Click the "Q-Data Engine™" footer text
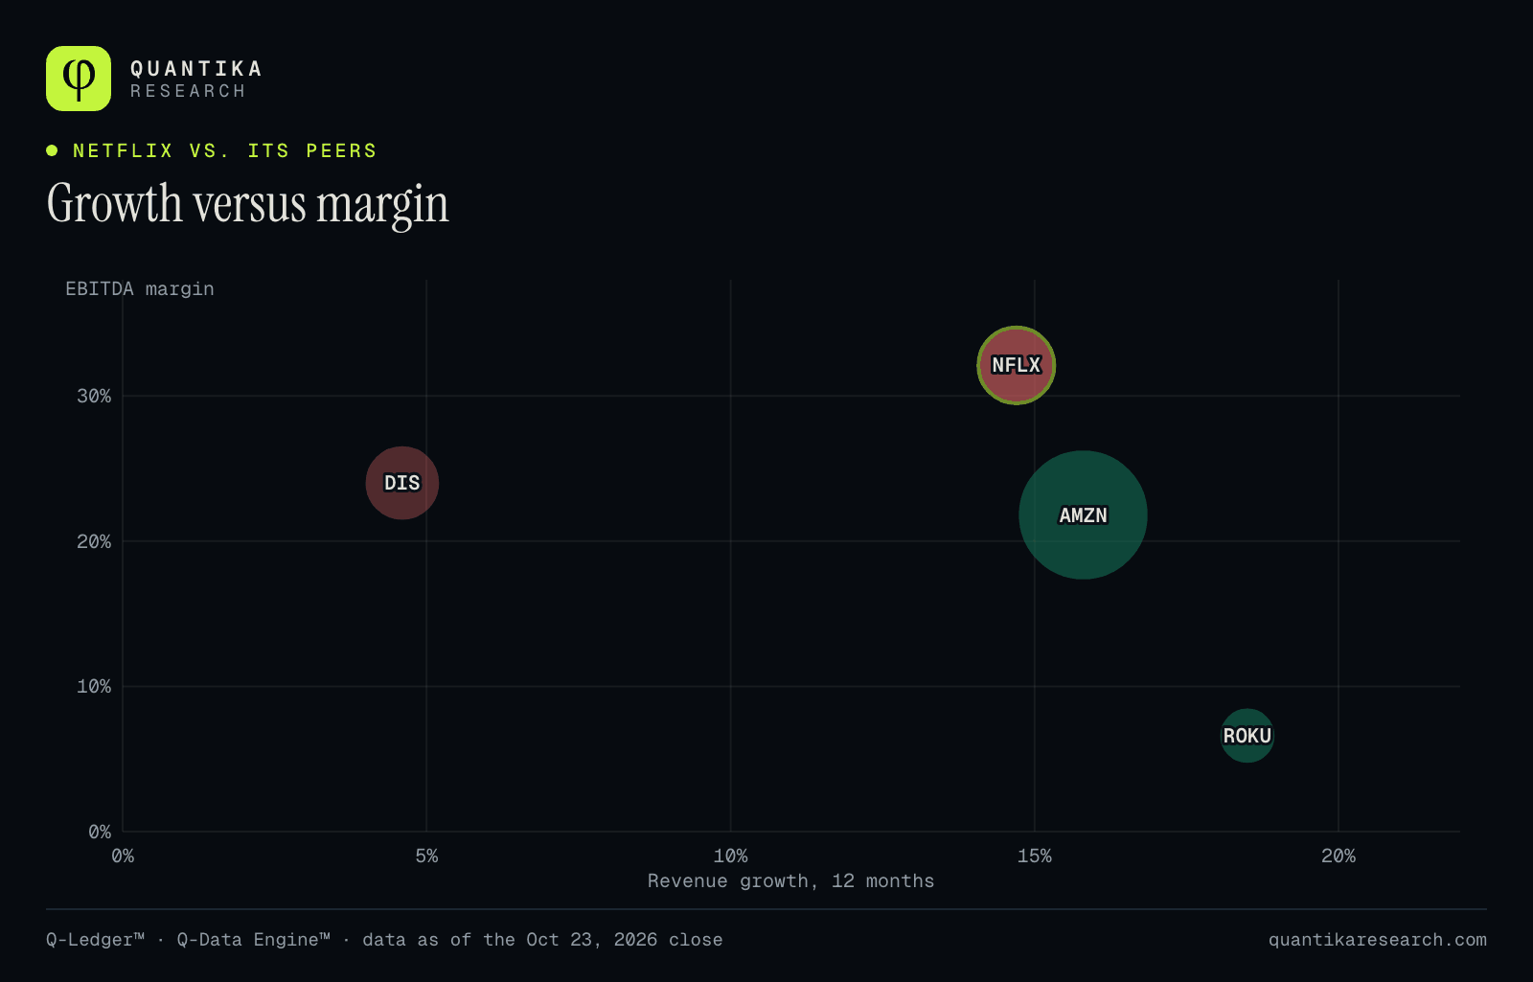 253,940
